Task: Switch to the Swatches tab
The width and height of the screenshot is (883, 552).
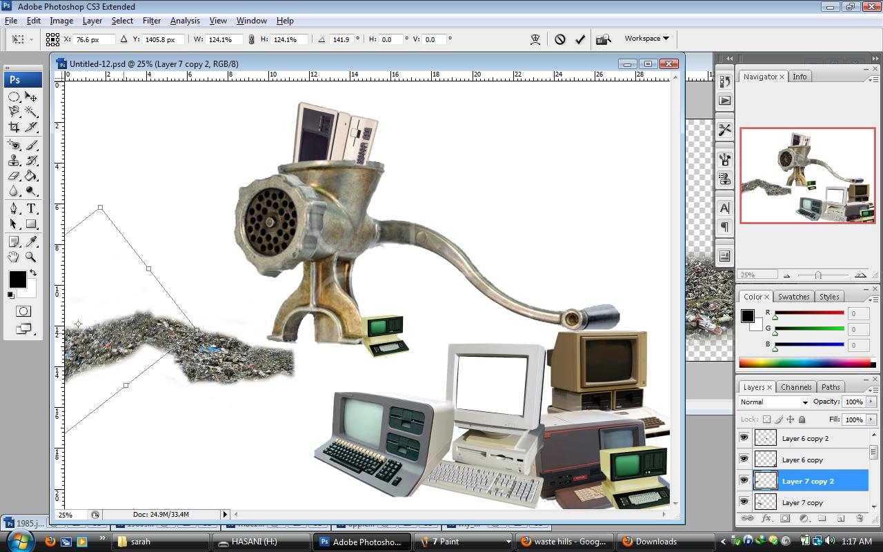Action: click(793, 297)
